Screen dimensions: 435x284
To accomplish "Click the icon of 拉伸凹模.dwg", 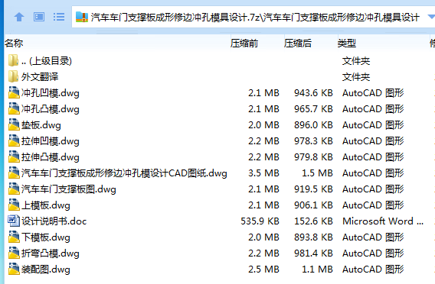I will [14, 140].
